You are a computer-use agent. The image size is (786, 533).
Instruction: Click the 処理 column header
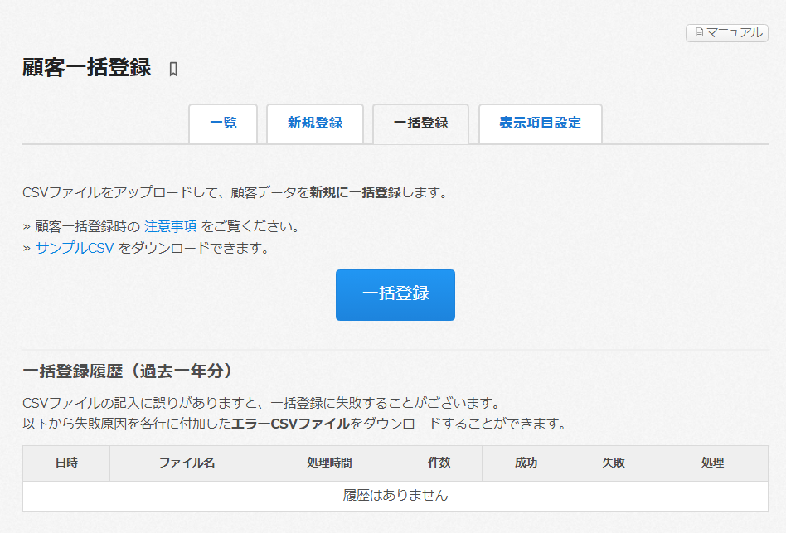[712, 463]
